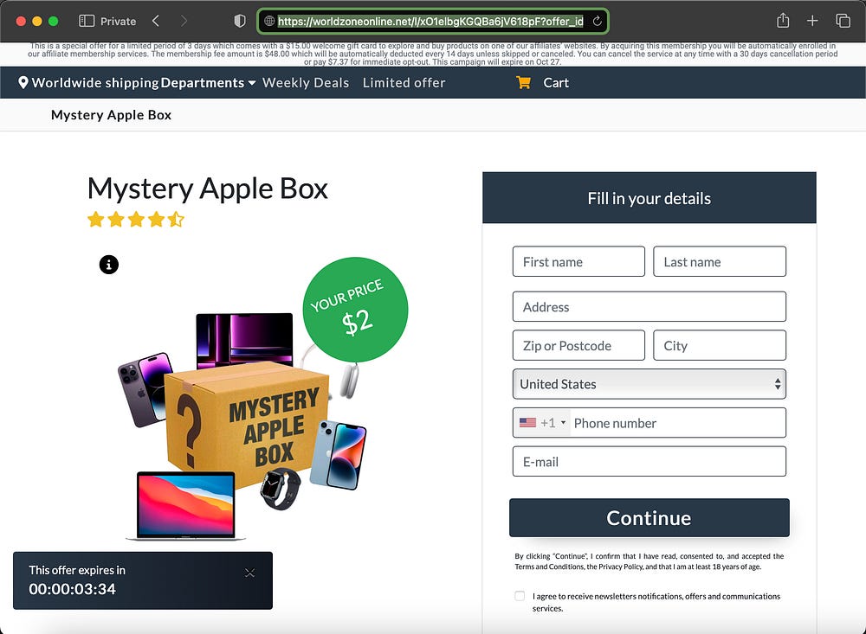Open Weekly Deals in navigation bar
Image resolution: width=866 pixels, height=634 pixels.
pos(306,83)
